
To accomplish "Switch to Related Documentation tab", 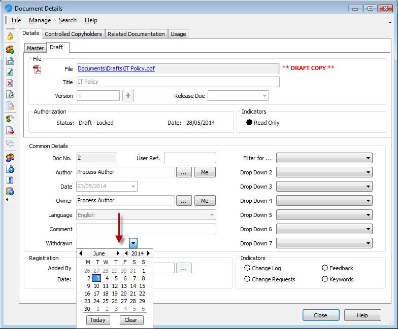I will click(136, 33).
